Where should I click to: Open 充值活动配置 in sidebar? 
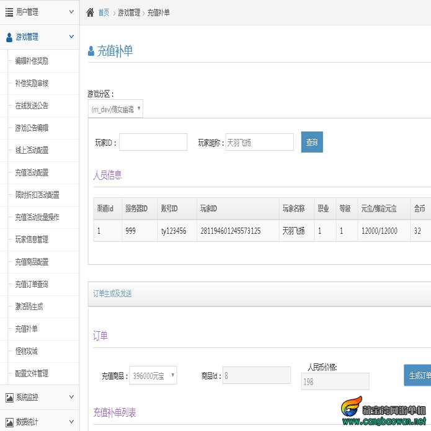click(x=32, y=172)
